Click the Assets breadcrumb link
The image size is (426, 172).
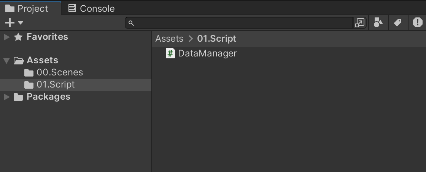point(169,39)
